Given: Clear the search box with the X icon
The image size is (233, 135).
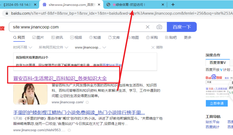Looking at the screenshot, I should coord(147,27).
